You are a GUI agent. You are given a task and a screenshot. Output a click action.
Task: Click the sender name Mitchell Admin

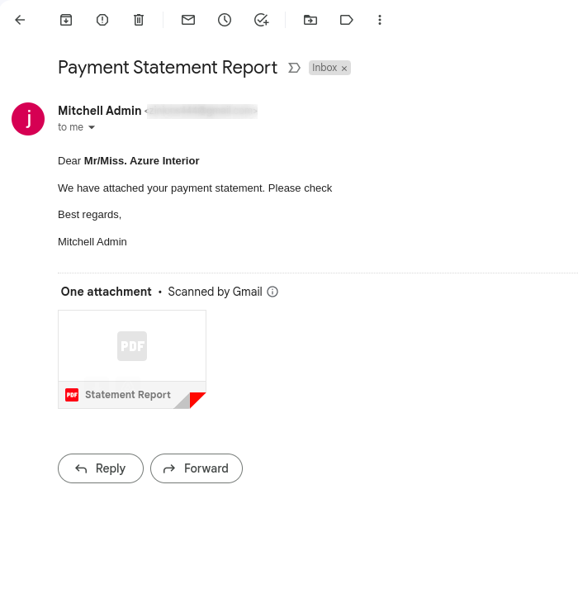(x=99, y=111)
